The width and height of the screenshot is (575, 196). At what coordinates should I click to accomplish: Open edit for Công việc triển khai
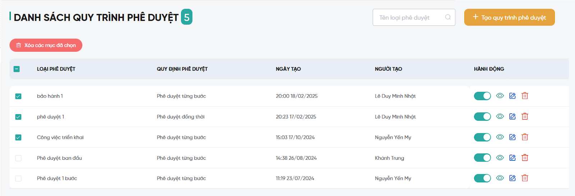click(x=512, y=137)
